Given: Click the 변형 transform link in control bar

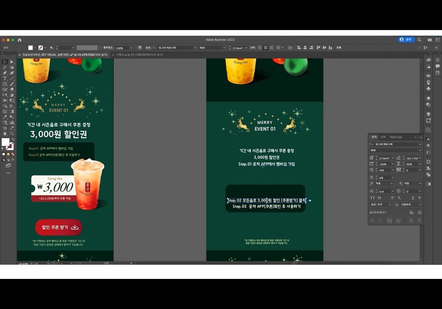Looking at the screenshot, I should click(x=339, y=48).
